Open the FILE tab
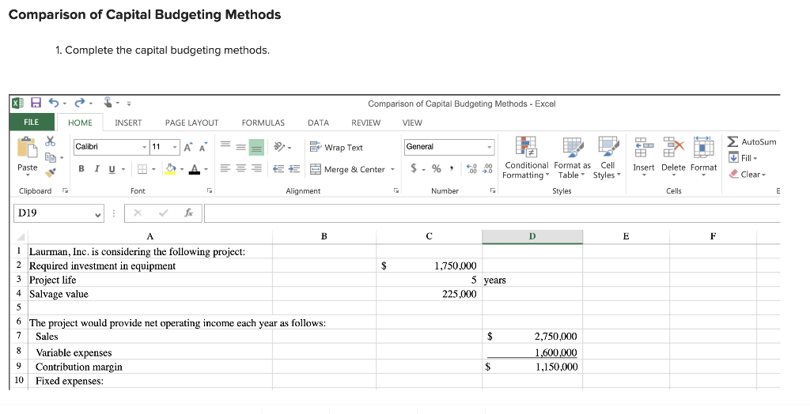This screenshot has height=414, width=810. [x=32, y=122]
